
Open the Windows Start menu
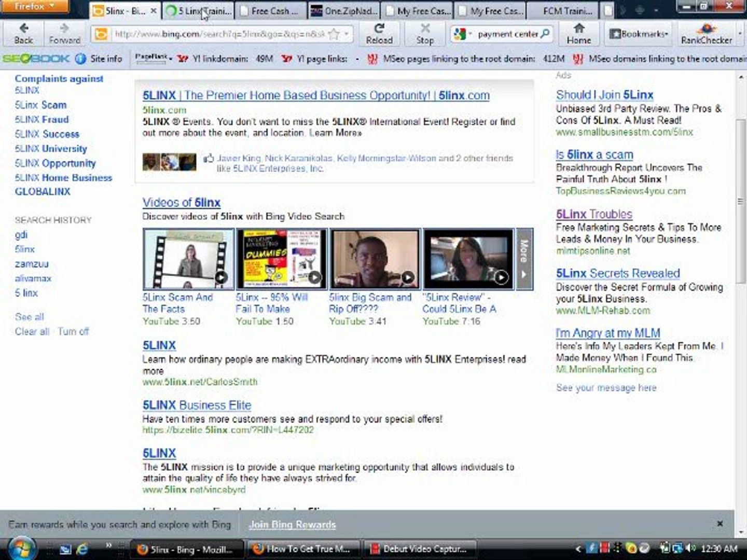[22, 548]
